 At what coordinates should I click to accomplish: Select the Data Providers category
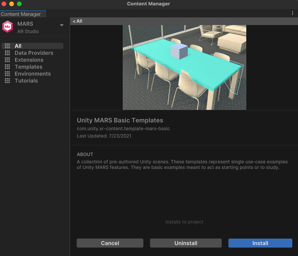tap(34, 53)
